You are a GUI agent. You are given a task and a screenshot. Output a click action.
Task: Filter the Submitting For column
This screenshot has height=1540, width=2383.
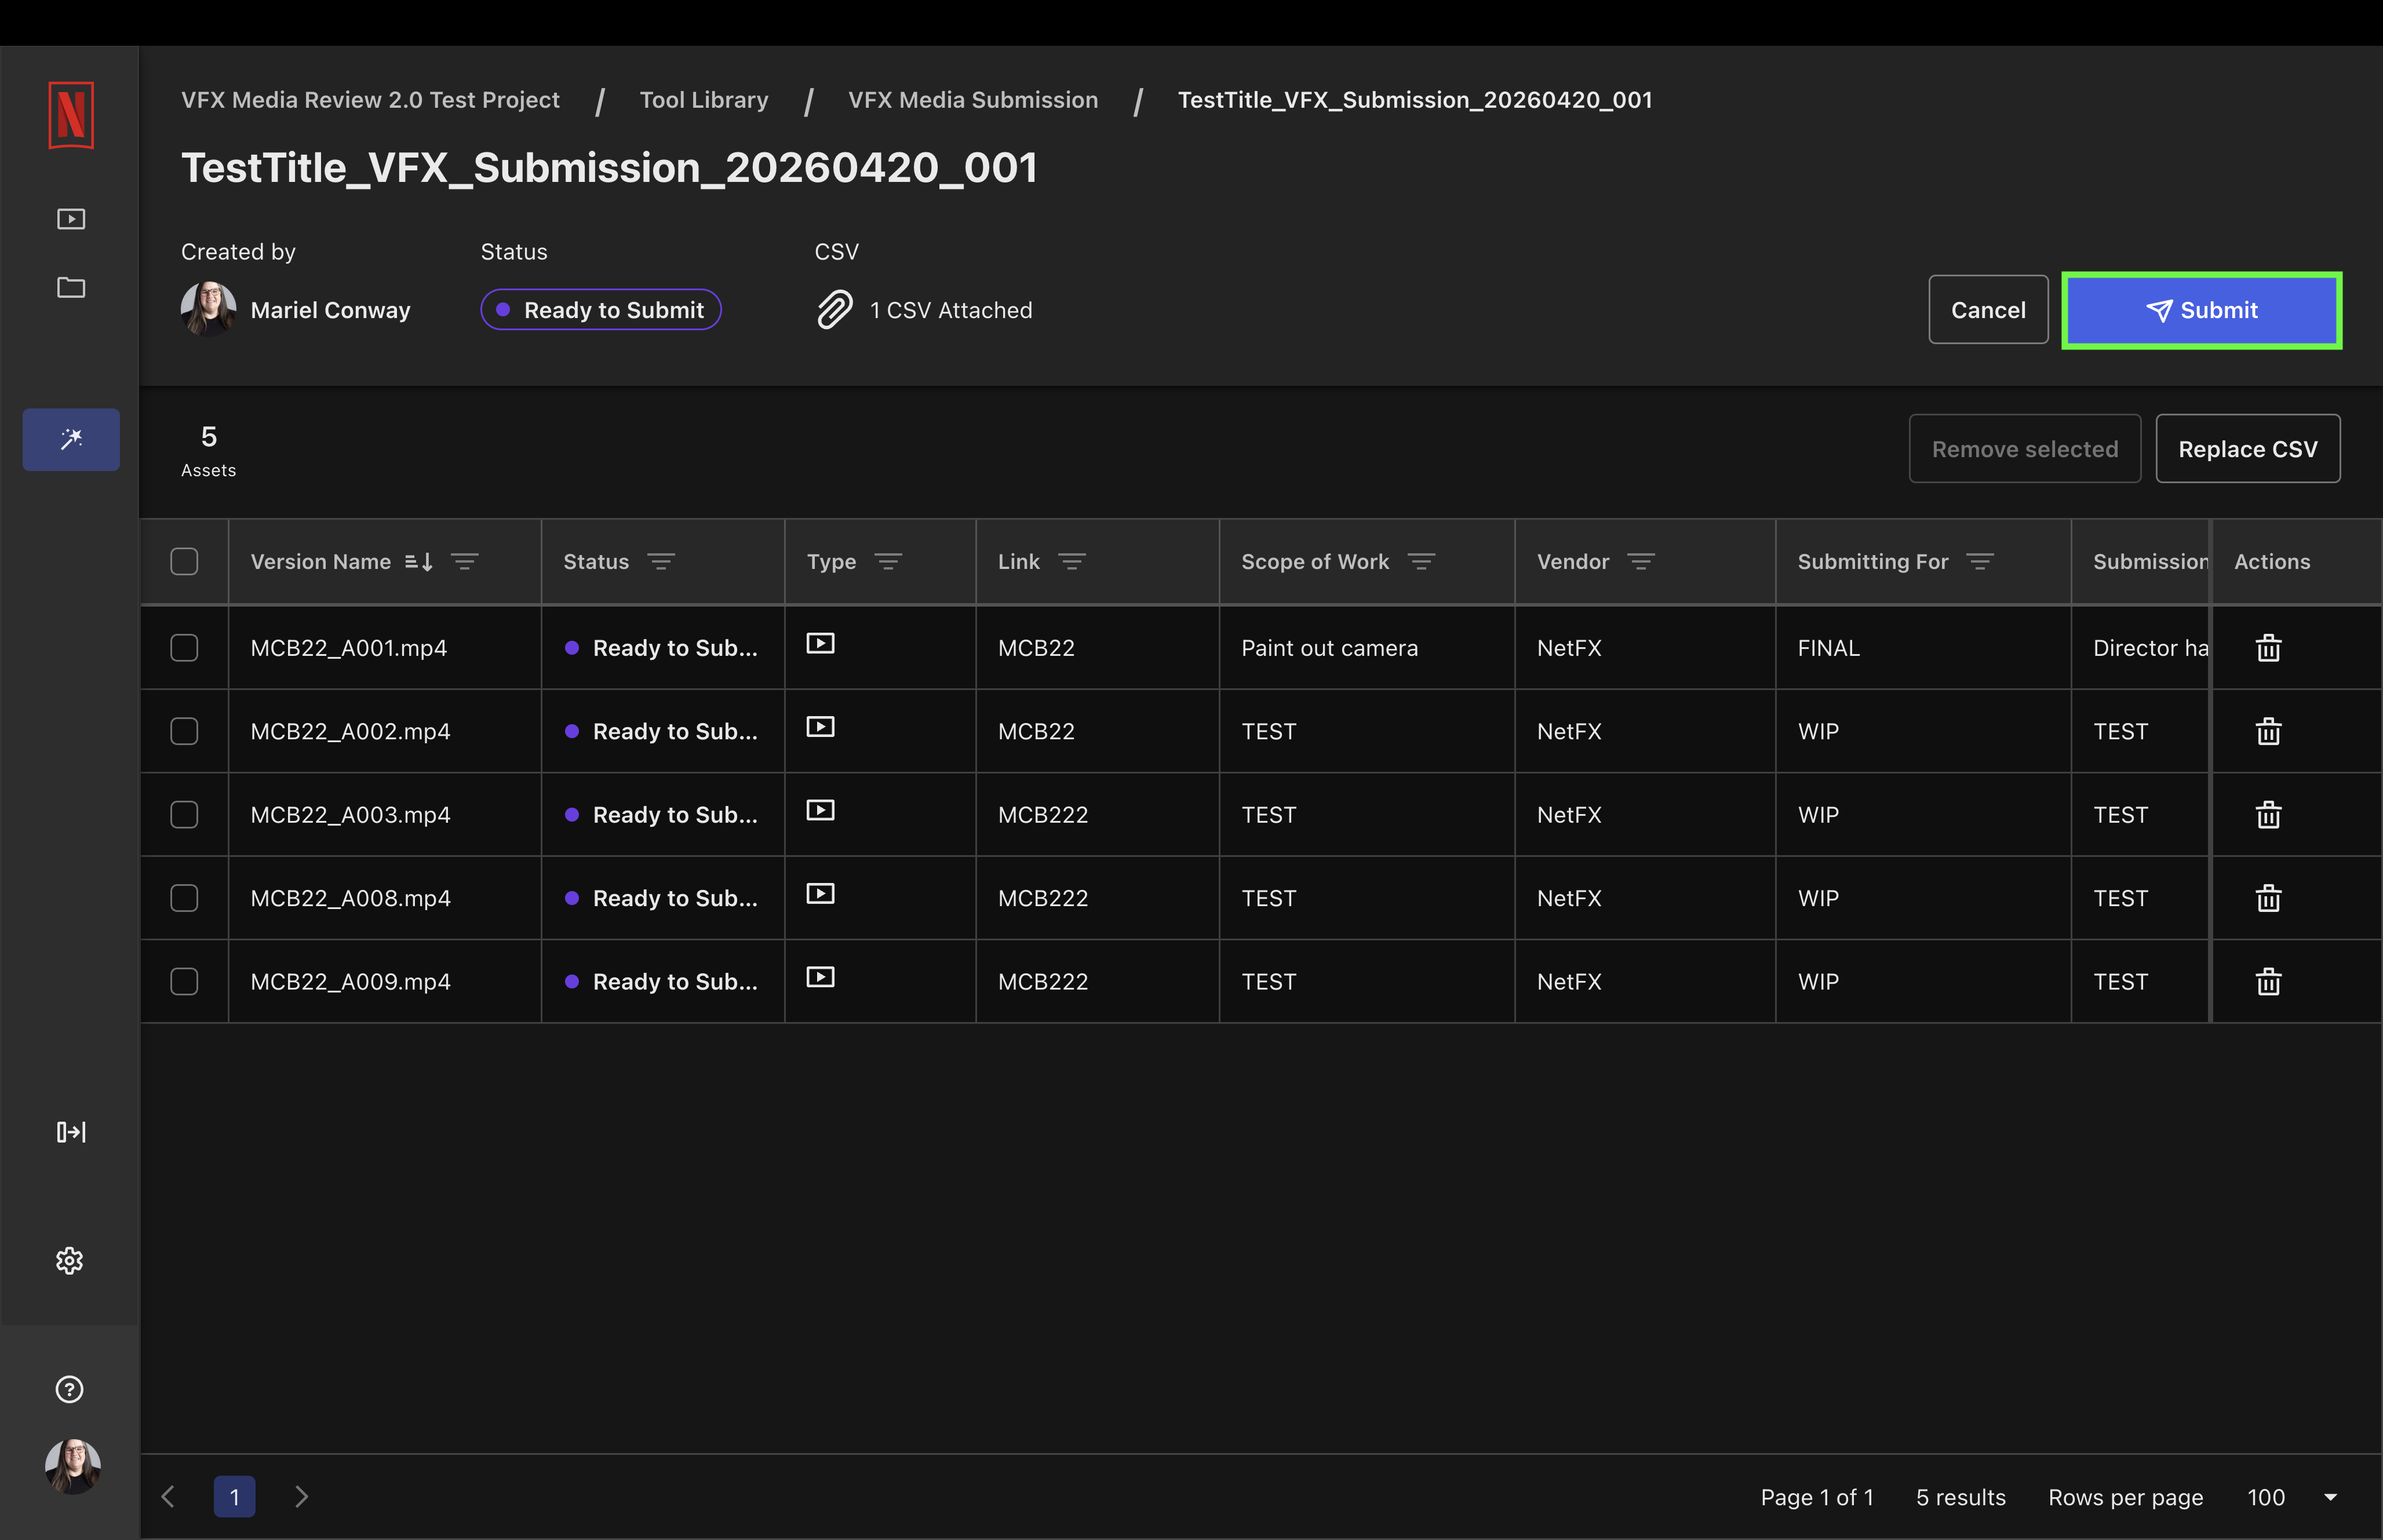[x=1981, y=562]
